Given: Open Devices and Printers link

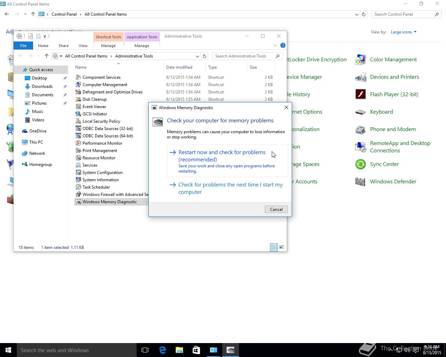Looking at the screenshot, I should [x=394, y=77].
